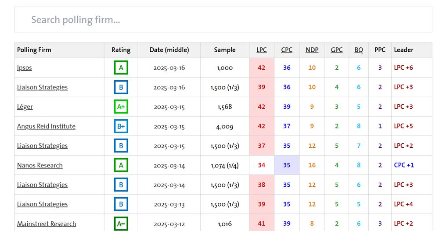Click the Liaison date 2025-03-13
Viewport: 439px width, 231px height.
(169, 204)
